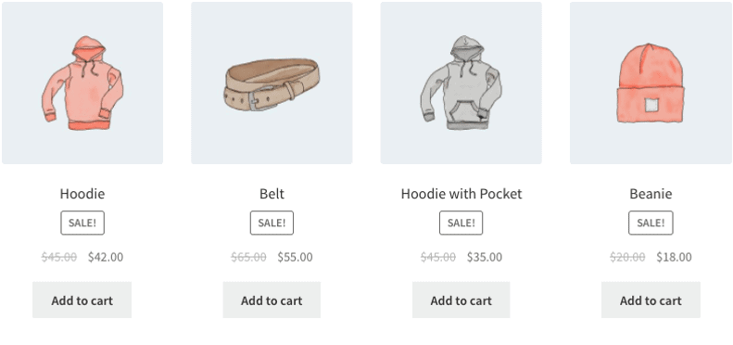Screen dimensions: 733x345
Task: Click the Beanie product title
Action: (651, 194)
